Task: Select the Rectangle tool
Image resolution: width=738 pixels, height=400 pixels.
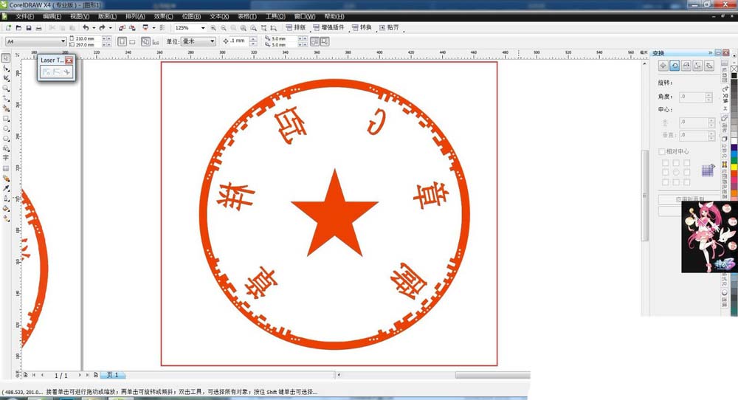Action: (x=6, y=118)
